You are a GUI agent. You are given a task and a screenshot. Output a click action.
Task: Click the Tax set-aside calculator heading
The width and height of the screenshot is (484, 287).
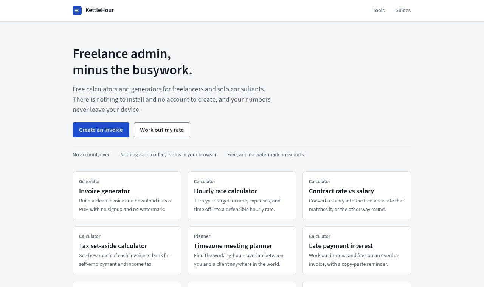coord(113,246)
